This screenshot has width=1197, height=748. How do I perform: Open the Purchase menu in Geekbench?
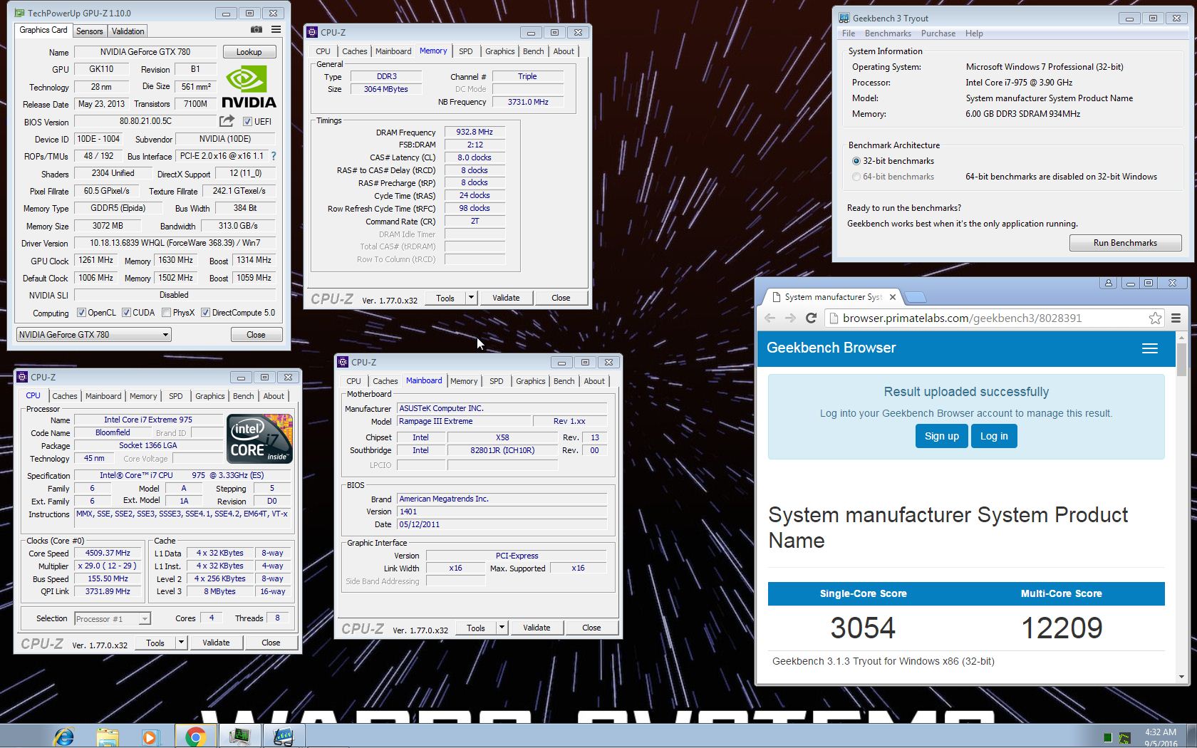tap(938, 33)
